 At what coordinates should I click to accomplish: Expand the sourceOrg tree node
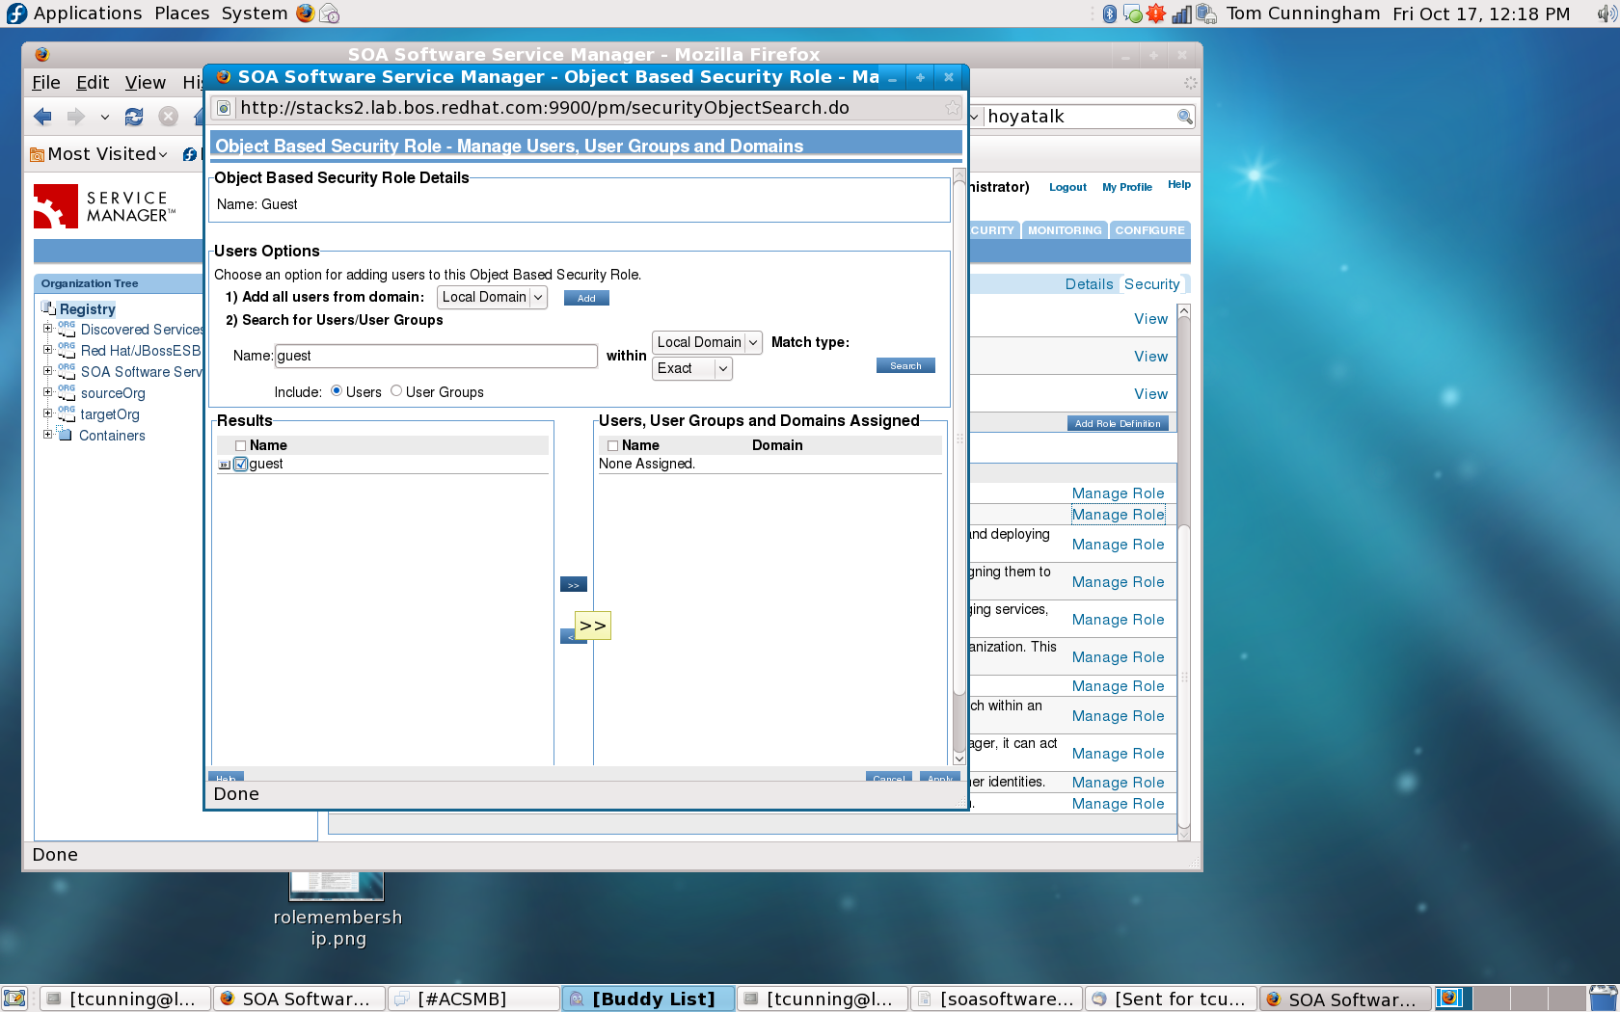coord(47,392)
